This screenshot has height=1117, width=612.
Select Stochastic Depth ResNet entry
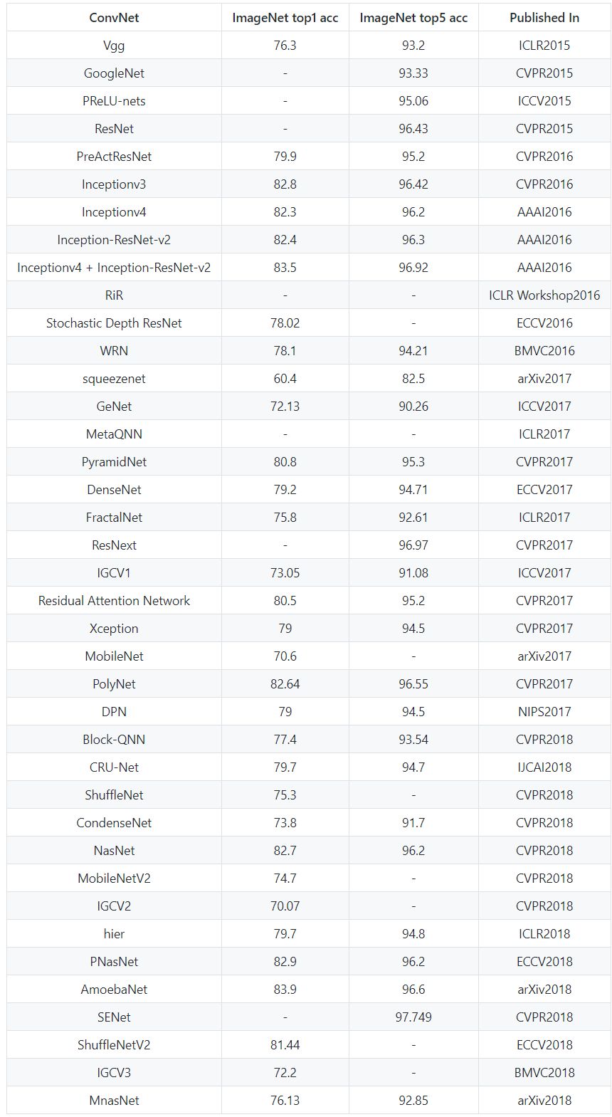coord(114,323)
